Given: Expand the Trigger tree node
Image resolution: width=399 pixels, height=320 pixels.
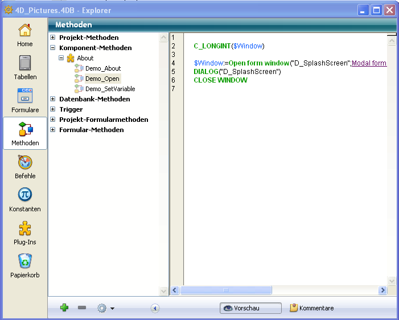Looking at the screenshot, I should point(53,109).
